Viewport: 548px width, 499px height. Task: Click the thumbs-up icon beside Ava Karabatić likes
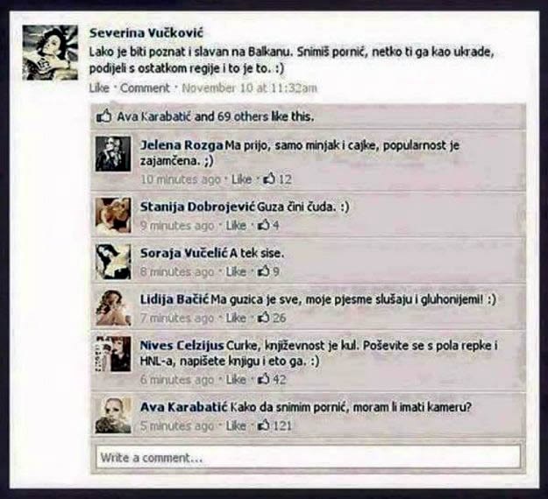(103, 116)
